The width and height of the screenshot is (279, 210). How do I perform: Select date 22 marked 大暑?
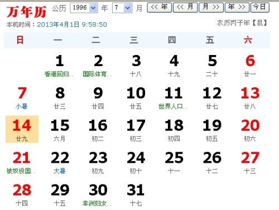click(60, 163)
